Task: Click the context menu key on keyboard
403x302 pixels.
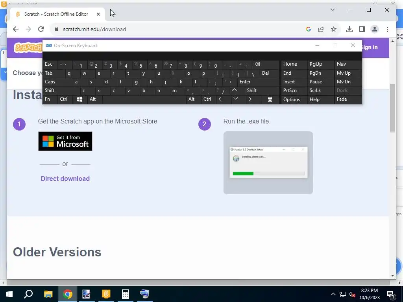Action: tap(270, 99)
